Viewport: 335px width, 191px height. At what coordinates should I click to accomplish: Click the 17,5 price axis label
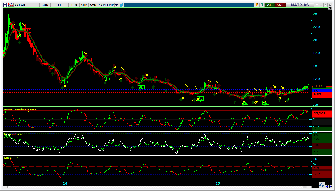click(x=317, y=53)
